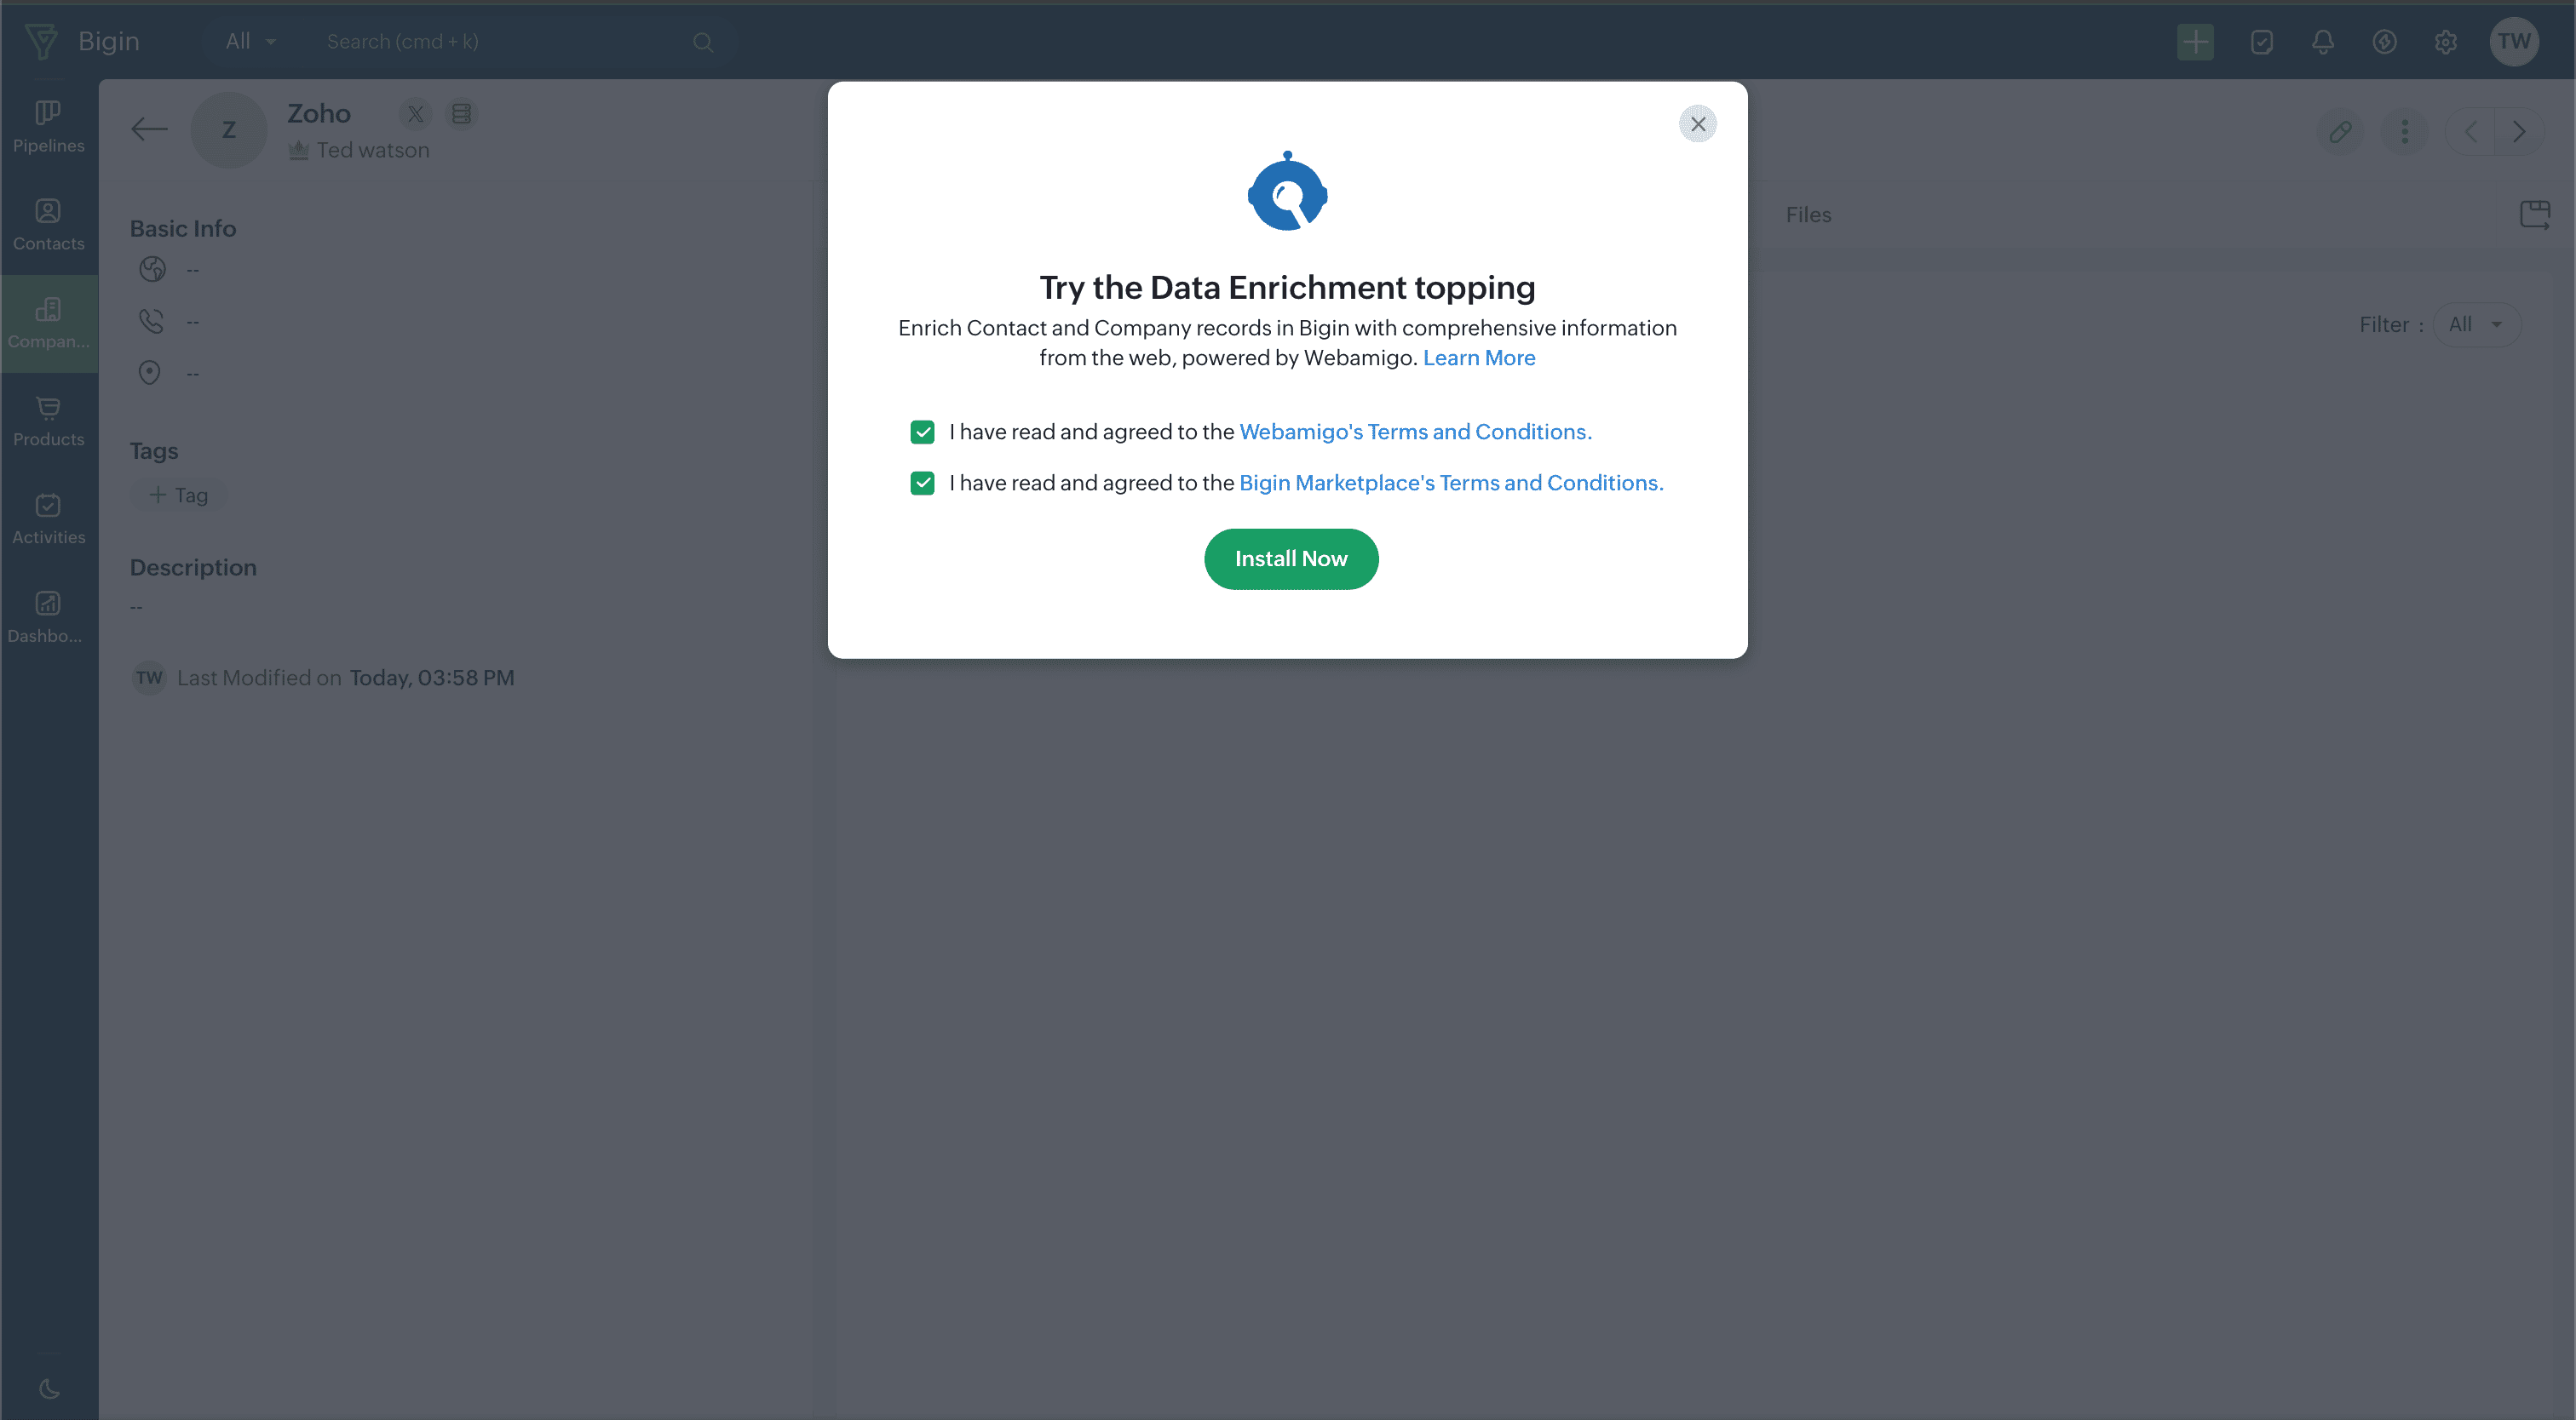Open the Learn More link
The image size is (2576, 1420).
[1478, 358]
